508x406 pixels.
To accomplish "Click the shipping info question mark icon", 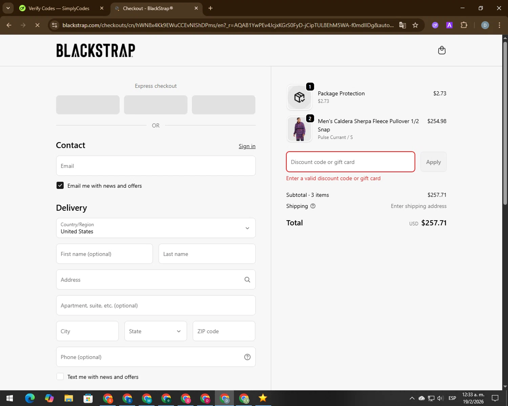I will pyautogui.click(x=313, y=206).
